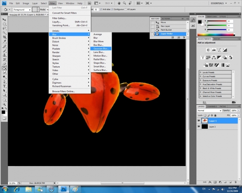This screenshot has height=193, width=242.
Task: Select the Eyedropper tool
Action: tap(4, 41)
